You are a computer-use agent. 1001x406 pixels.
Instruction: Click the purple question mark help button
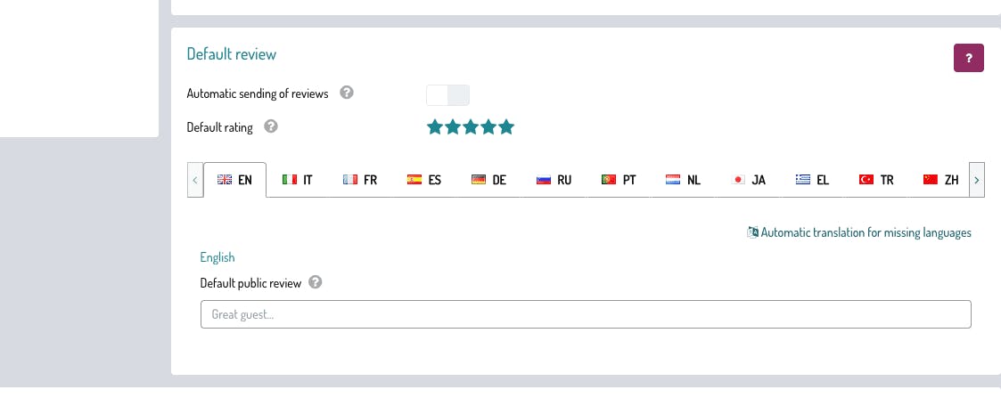[968, 58]
